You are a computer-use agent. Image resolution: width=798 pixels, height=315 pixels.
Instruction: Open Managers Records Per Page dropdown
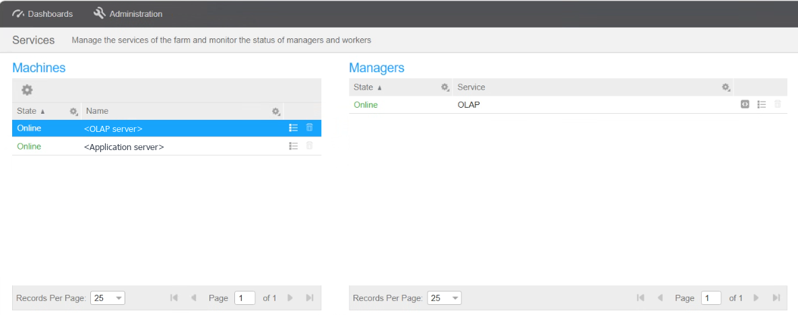[x=444, y=298]
